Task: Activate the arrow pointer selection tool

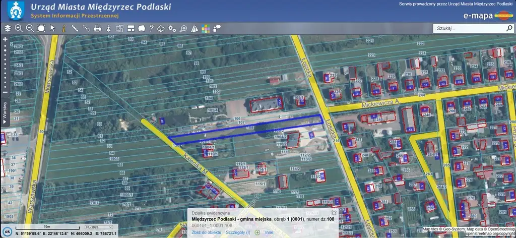Action: point(52,28)
